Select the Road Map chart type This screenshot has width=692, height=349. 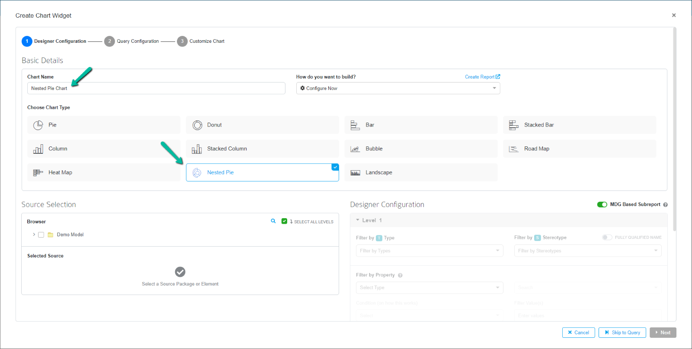tap(580, 149)
